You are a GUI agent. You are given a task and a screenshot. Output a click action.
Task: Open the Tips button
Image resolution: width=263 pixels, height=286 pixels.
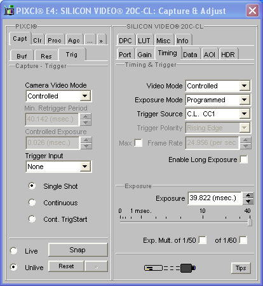(x=241, y=268)
